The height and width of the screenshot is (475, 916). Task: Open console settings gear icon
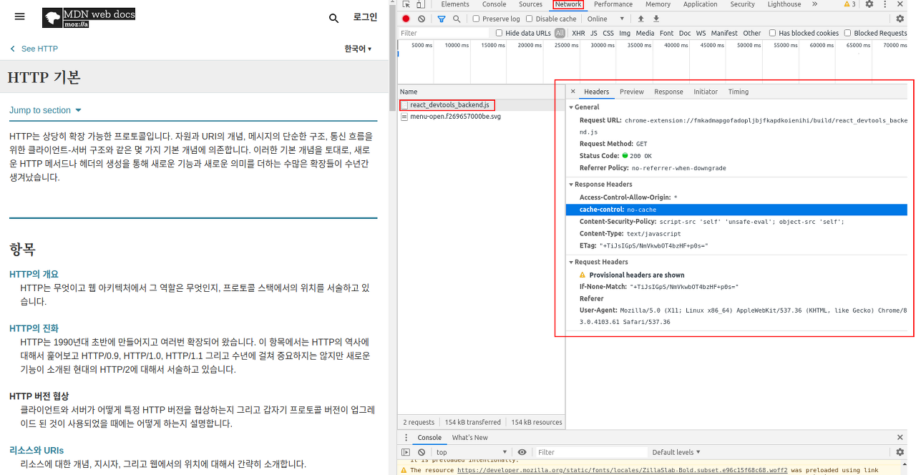pyautogui.click(x=900, y=452)
